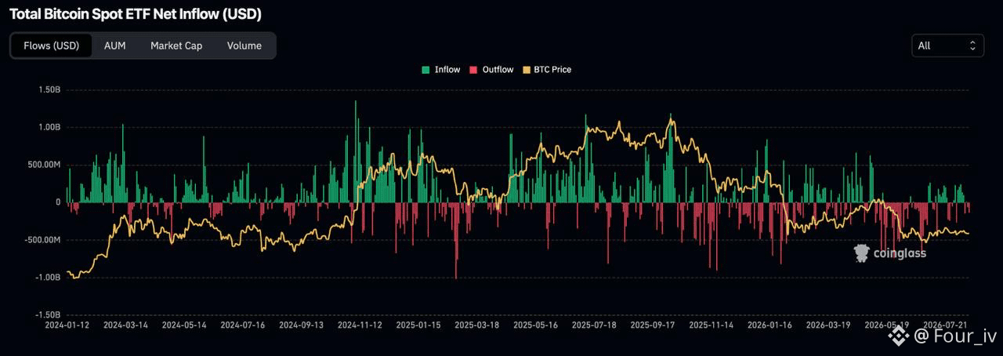Click the 2025-09-17 date label
This screenshot has height=356, width=1003.
click(654, 325)
